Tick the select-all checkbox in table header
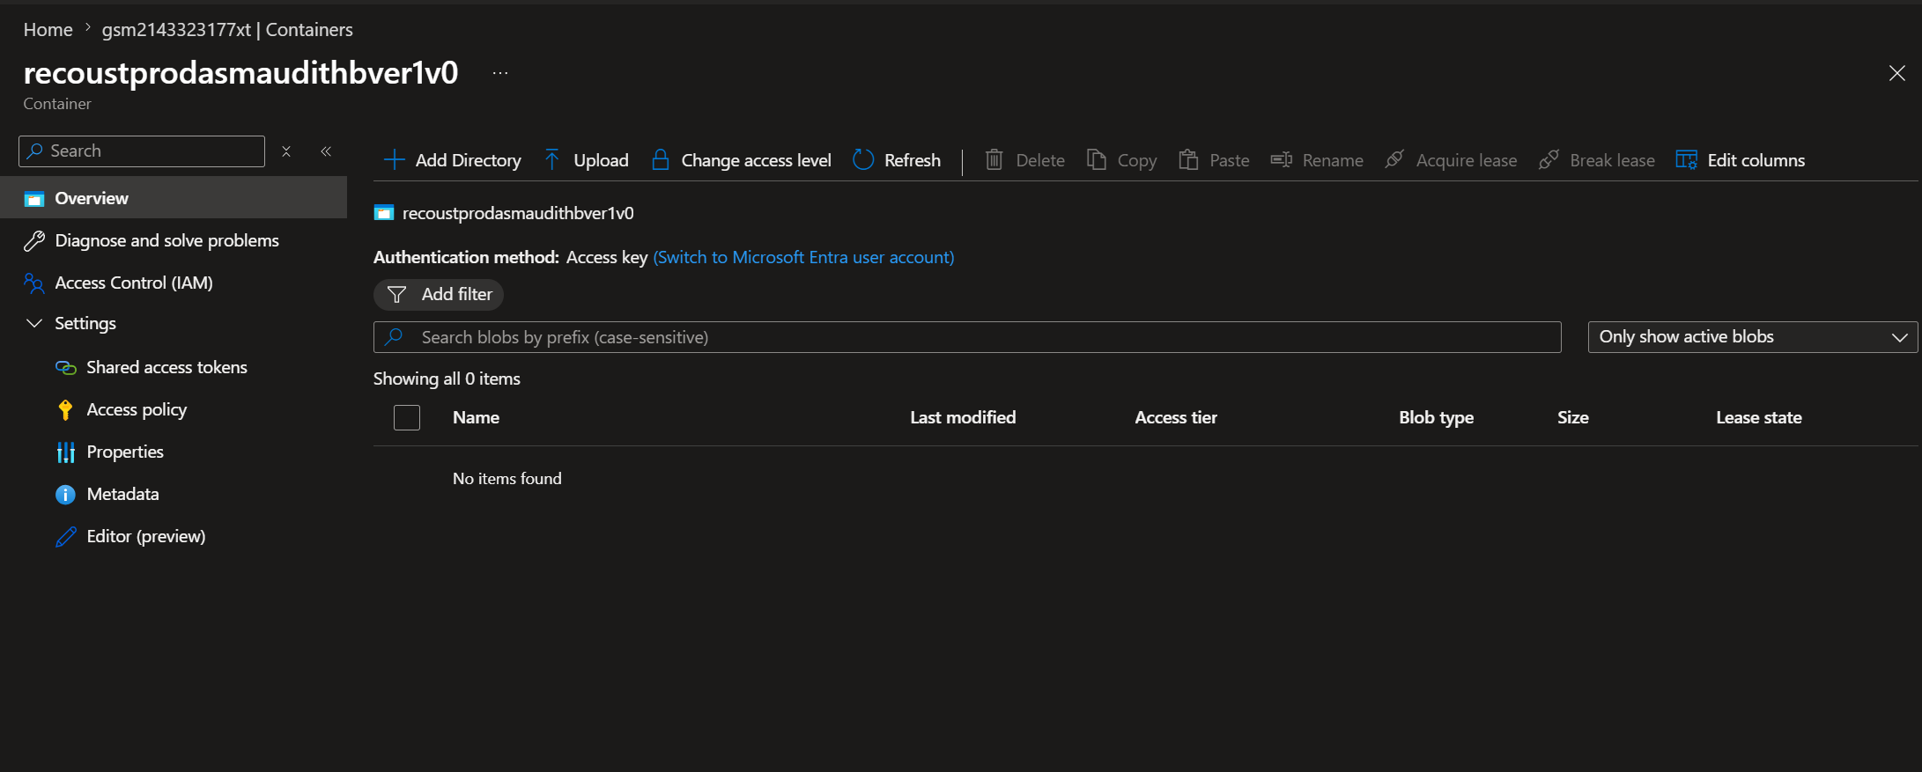Viewport: 1922px width, 772px height. 407,417
